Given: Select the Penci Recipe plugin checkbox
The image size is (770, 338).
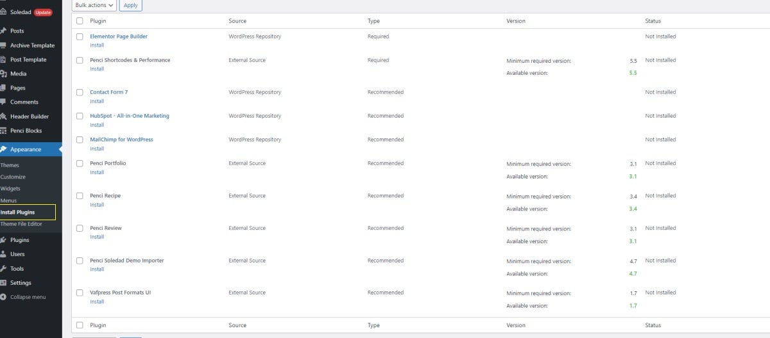Looking at the screenshot, I should click(x=80, y=196).
